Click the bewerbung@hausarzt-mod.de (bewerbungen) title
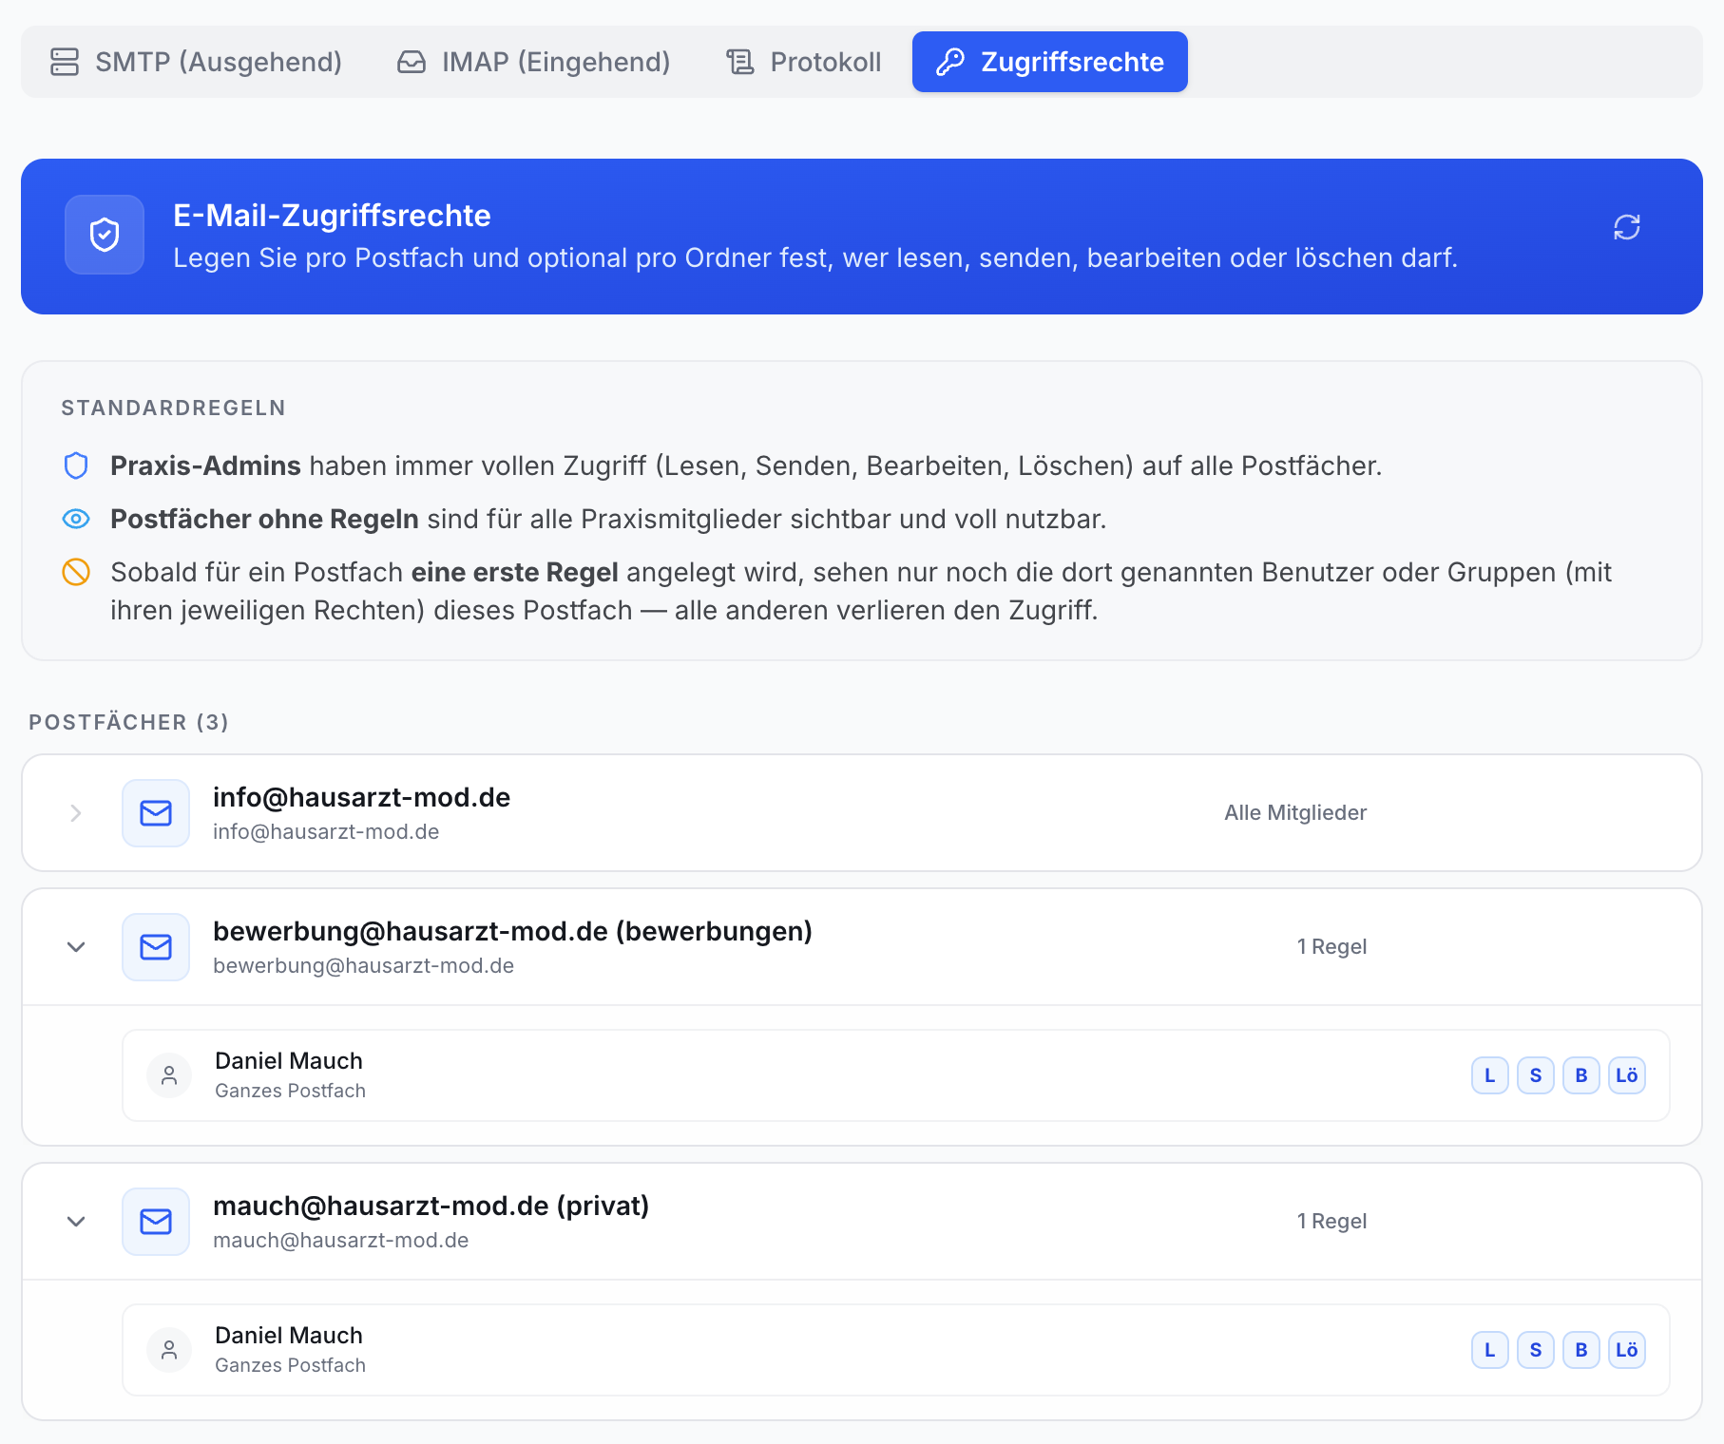The image size is (1724, 1444). 512,931
